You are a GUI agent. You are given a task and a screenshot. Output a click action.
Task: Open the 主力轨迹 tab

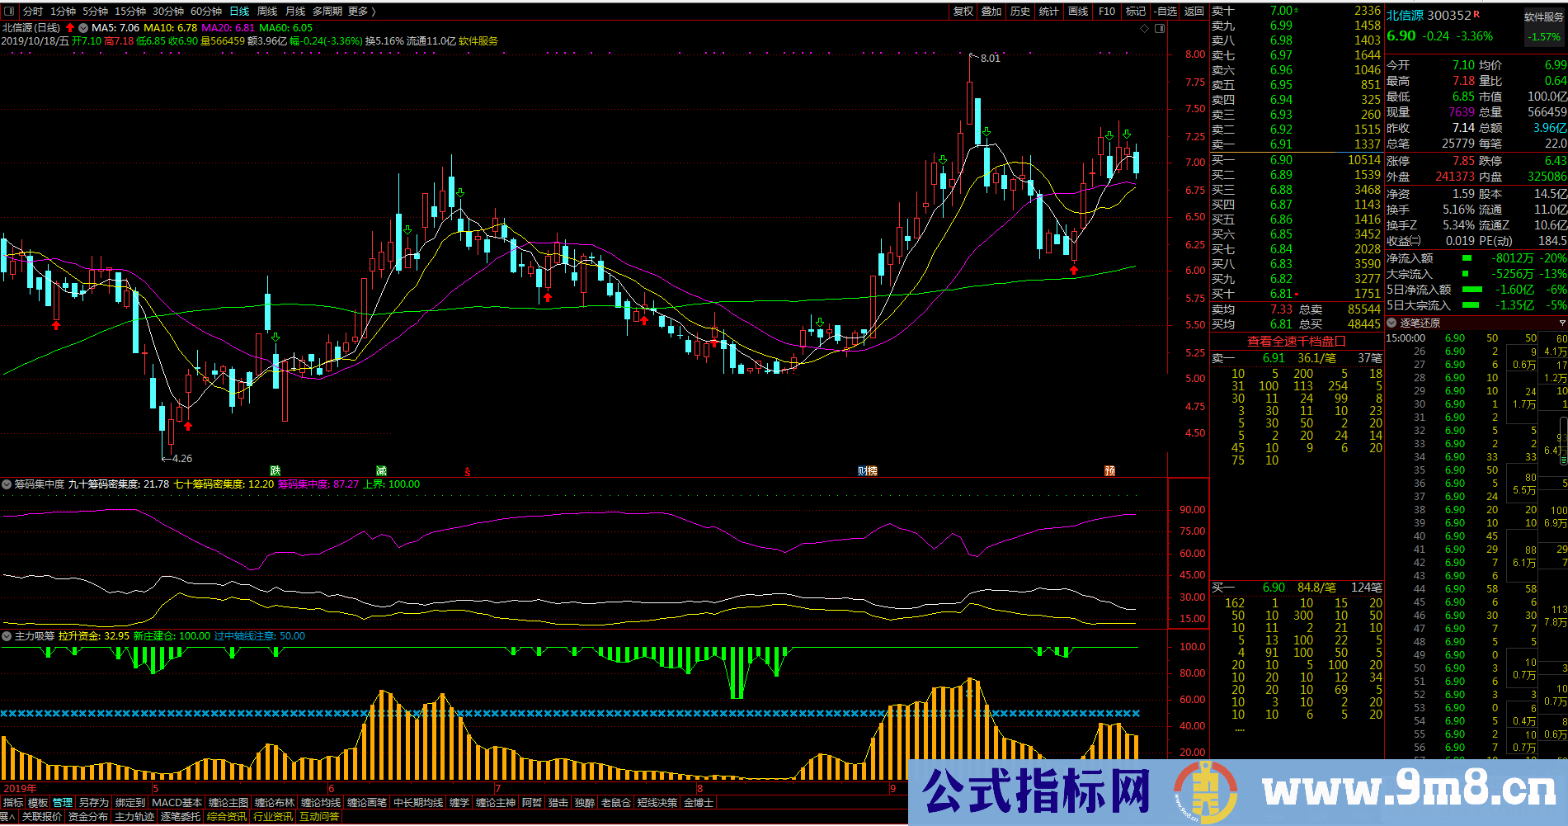pyautogui.click(x=134, y=816)
